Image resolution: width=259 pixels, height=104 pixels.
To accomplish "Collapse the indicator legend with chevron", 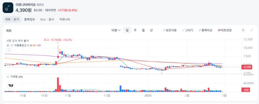I will coord(9,50).
